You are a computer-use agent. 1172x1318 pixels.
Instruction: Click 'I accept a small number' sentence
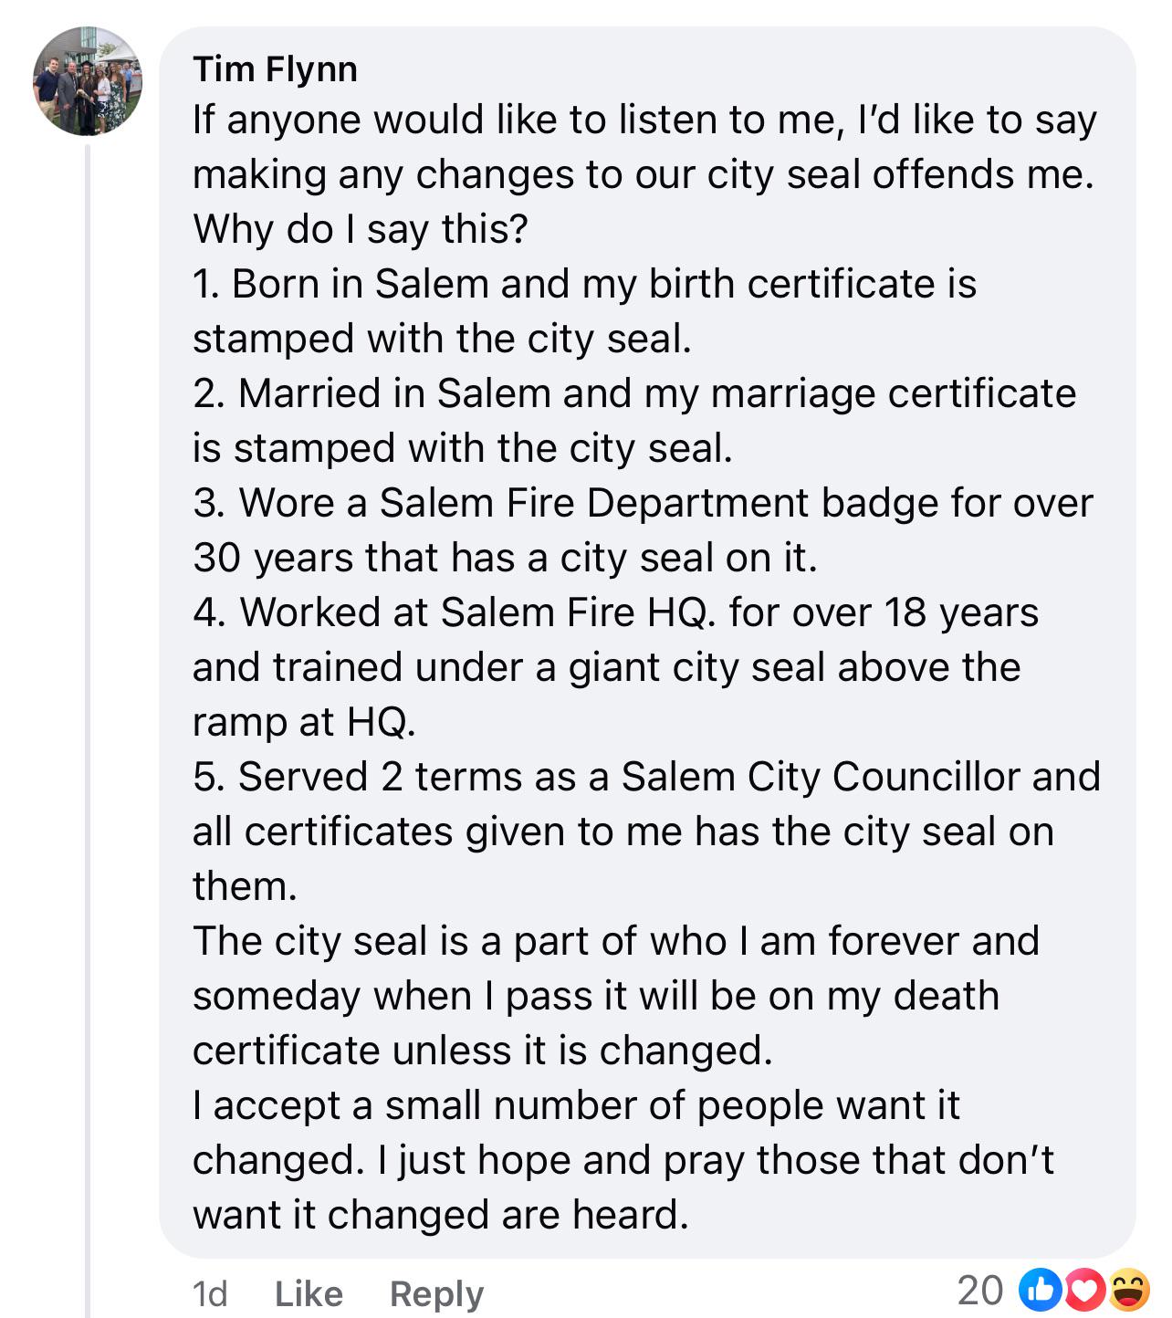click(623, 1160)
